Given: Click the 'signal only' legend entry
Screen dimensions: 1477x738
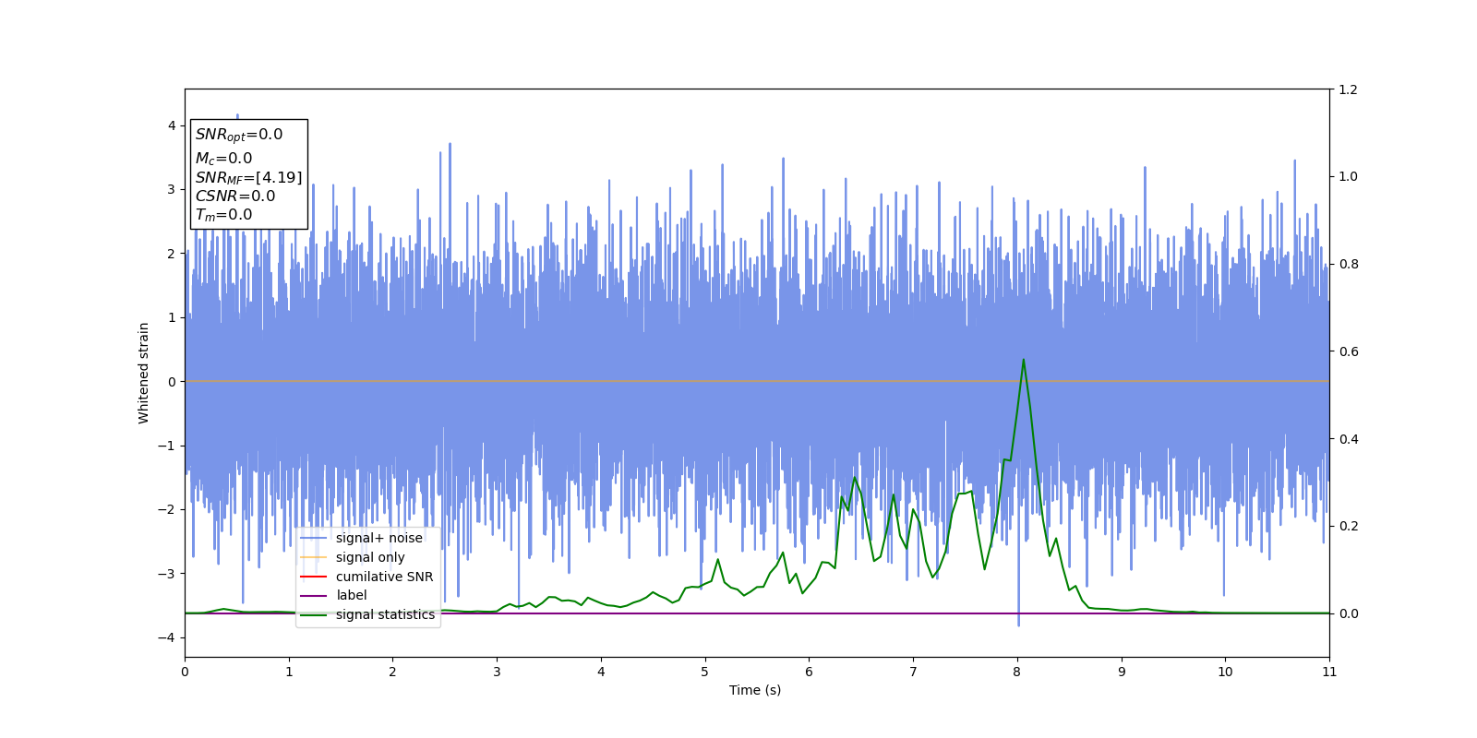Looking at the screenshot, I should (370, 557).
